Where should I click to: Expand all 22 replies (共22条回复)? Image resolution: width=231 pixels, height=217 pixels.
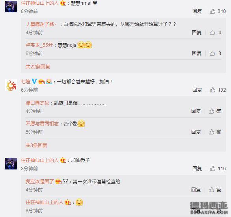tap(38, 67)
